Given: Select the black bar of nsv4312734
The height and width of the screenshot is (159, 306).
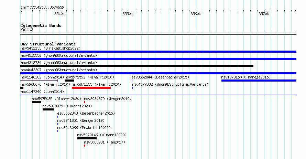Looking at the screenshot, I should [x=137, y=66].
